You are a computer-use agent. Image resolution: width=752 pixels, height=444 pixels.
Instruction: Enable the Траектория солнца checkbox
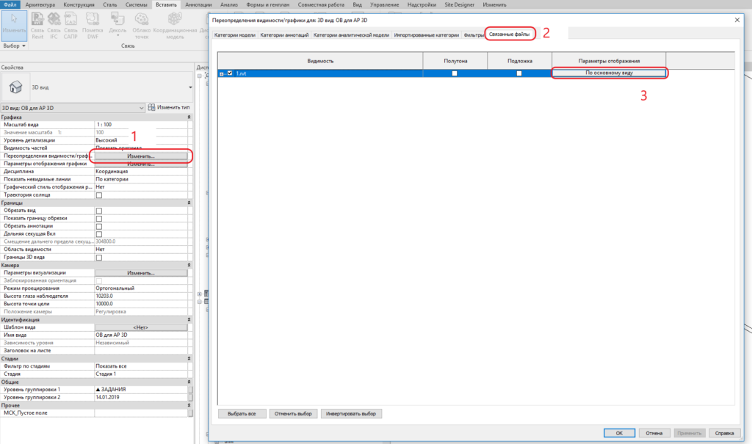[x=99, y=194]
